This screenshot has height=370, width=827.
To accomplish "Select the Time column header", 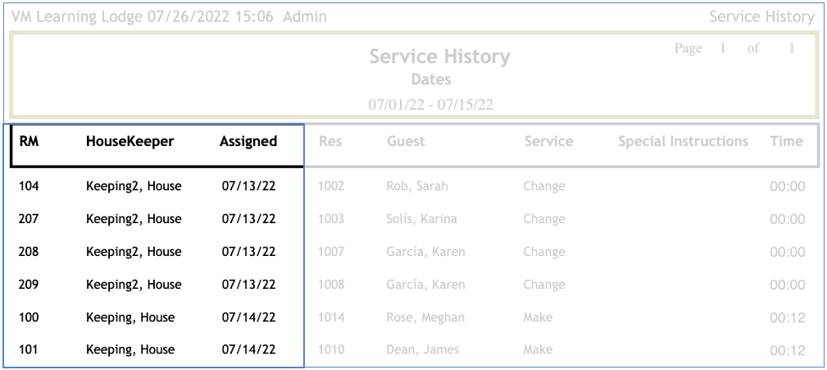I will point(786,141).
